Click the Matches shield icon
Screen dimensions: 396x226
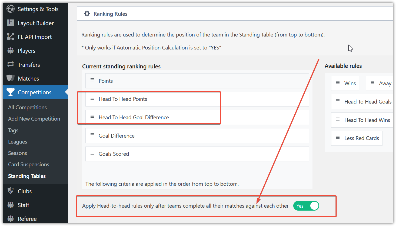click(11, 78)
